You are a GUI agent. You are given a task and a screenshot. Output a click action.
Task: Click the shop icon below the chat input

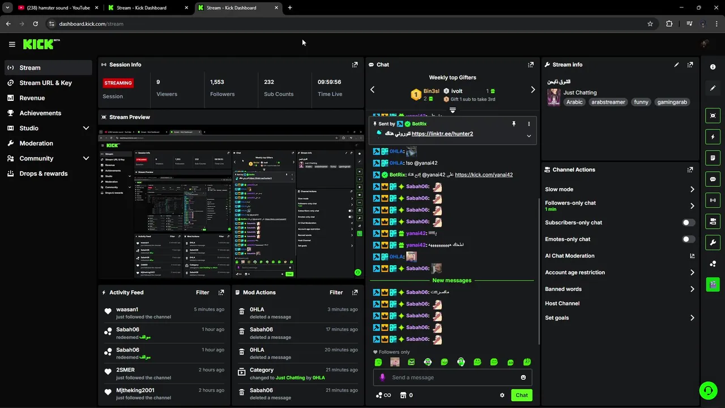click(403, 395)
